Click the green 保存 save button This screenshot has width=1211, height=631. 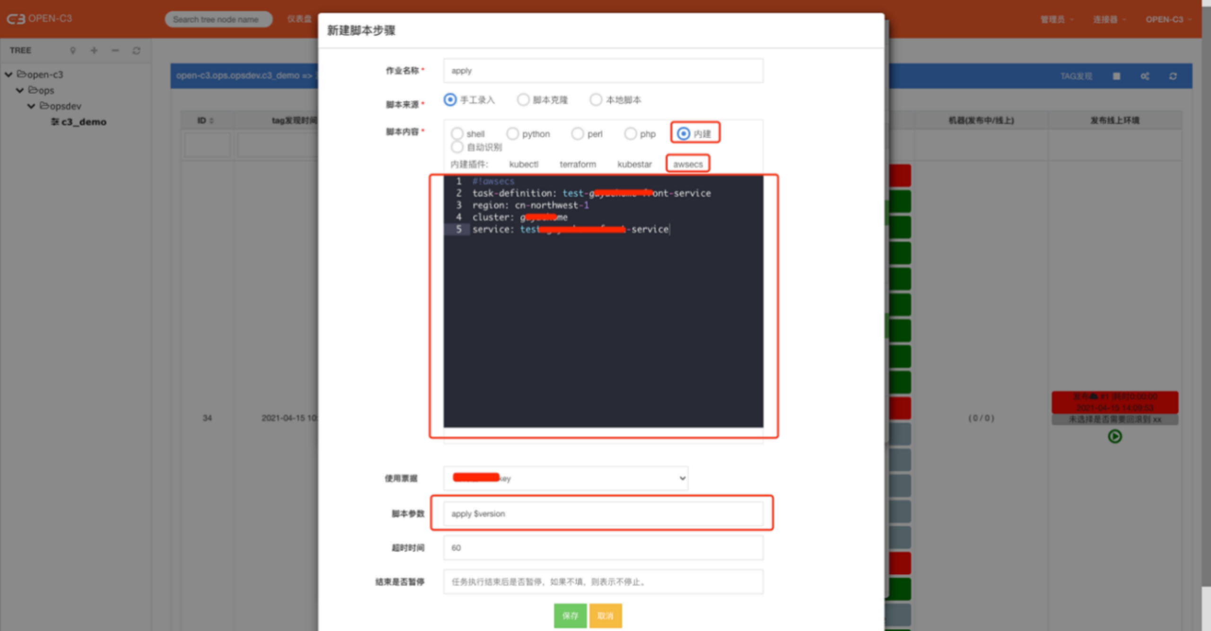point(570,615)
